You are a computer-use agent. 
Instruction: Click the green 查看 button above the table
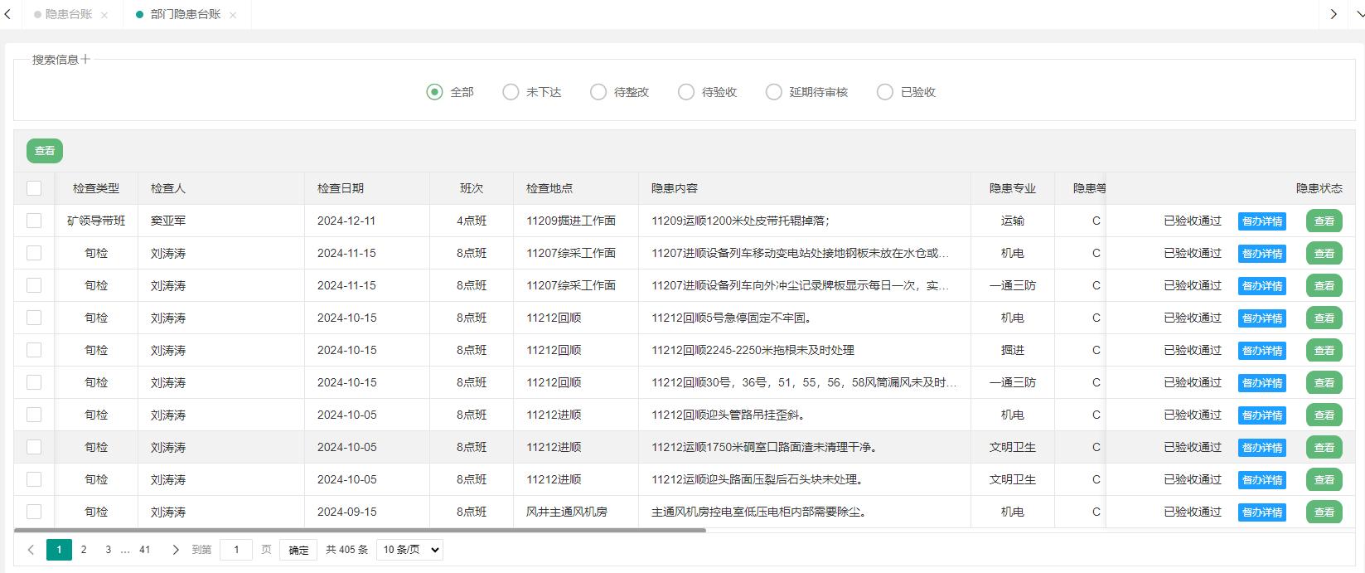pos(45,151)
